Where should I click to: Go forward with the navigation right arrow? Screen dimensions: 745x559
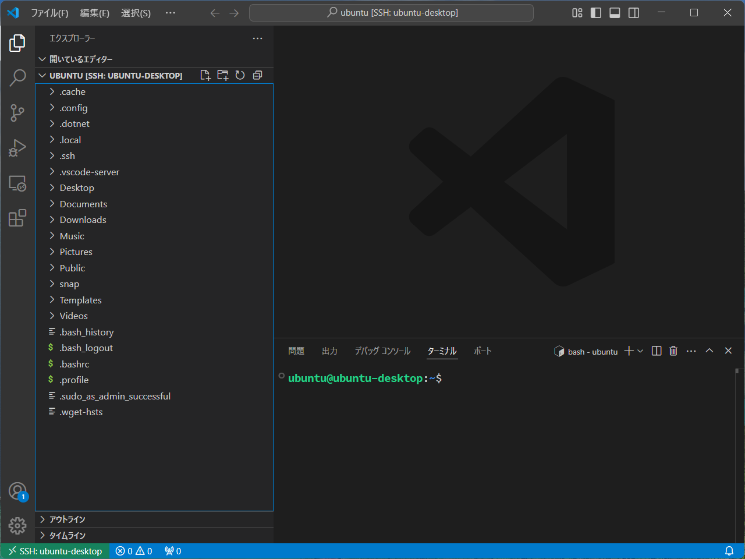point(234,13)
